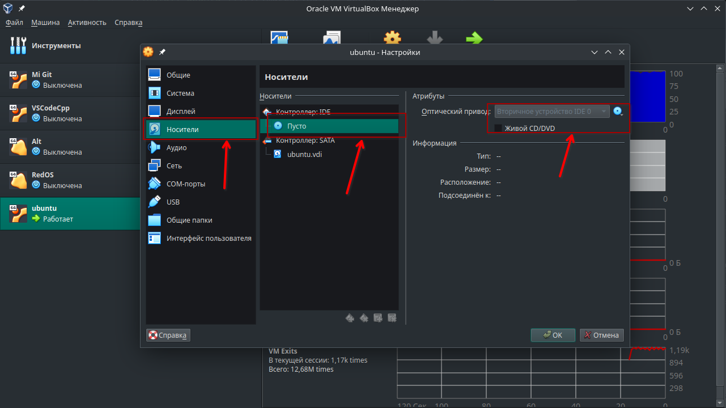Screen dimensions: 726x408
Task: Click the green arrow toolbar icon
Action: click(x=474, y=39)
